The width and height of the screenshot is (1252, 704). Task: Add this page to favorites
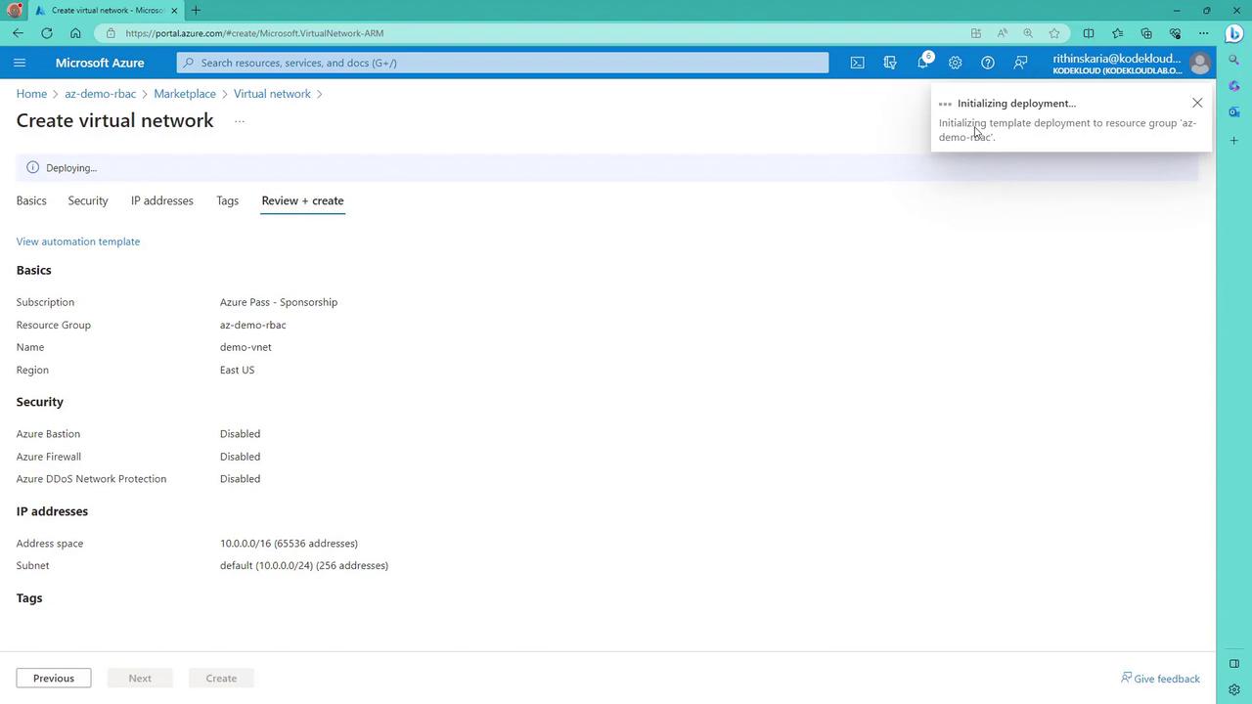[x=1054, y=33]
